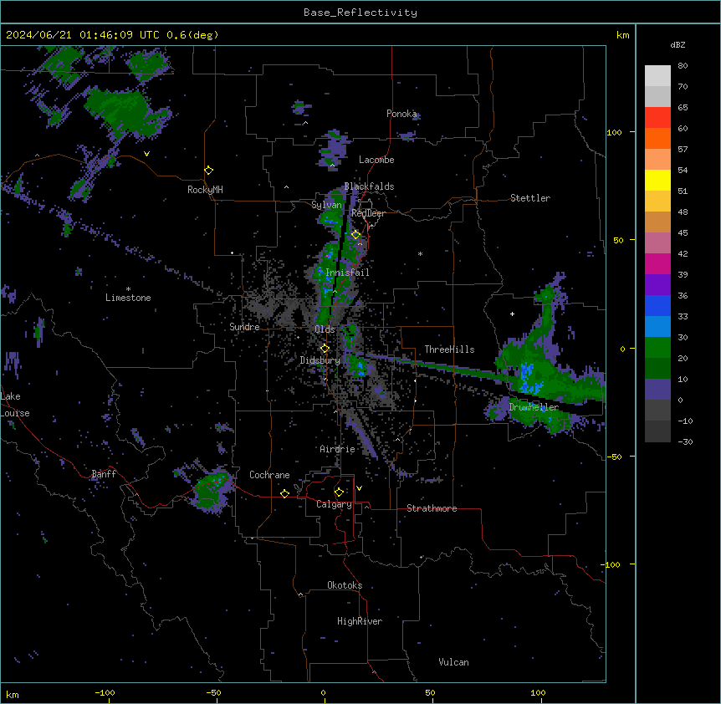The image size is (721, 704).
Task: Click the pink 45-42 dBZ swatch
Action: coord(657,243)
